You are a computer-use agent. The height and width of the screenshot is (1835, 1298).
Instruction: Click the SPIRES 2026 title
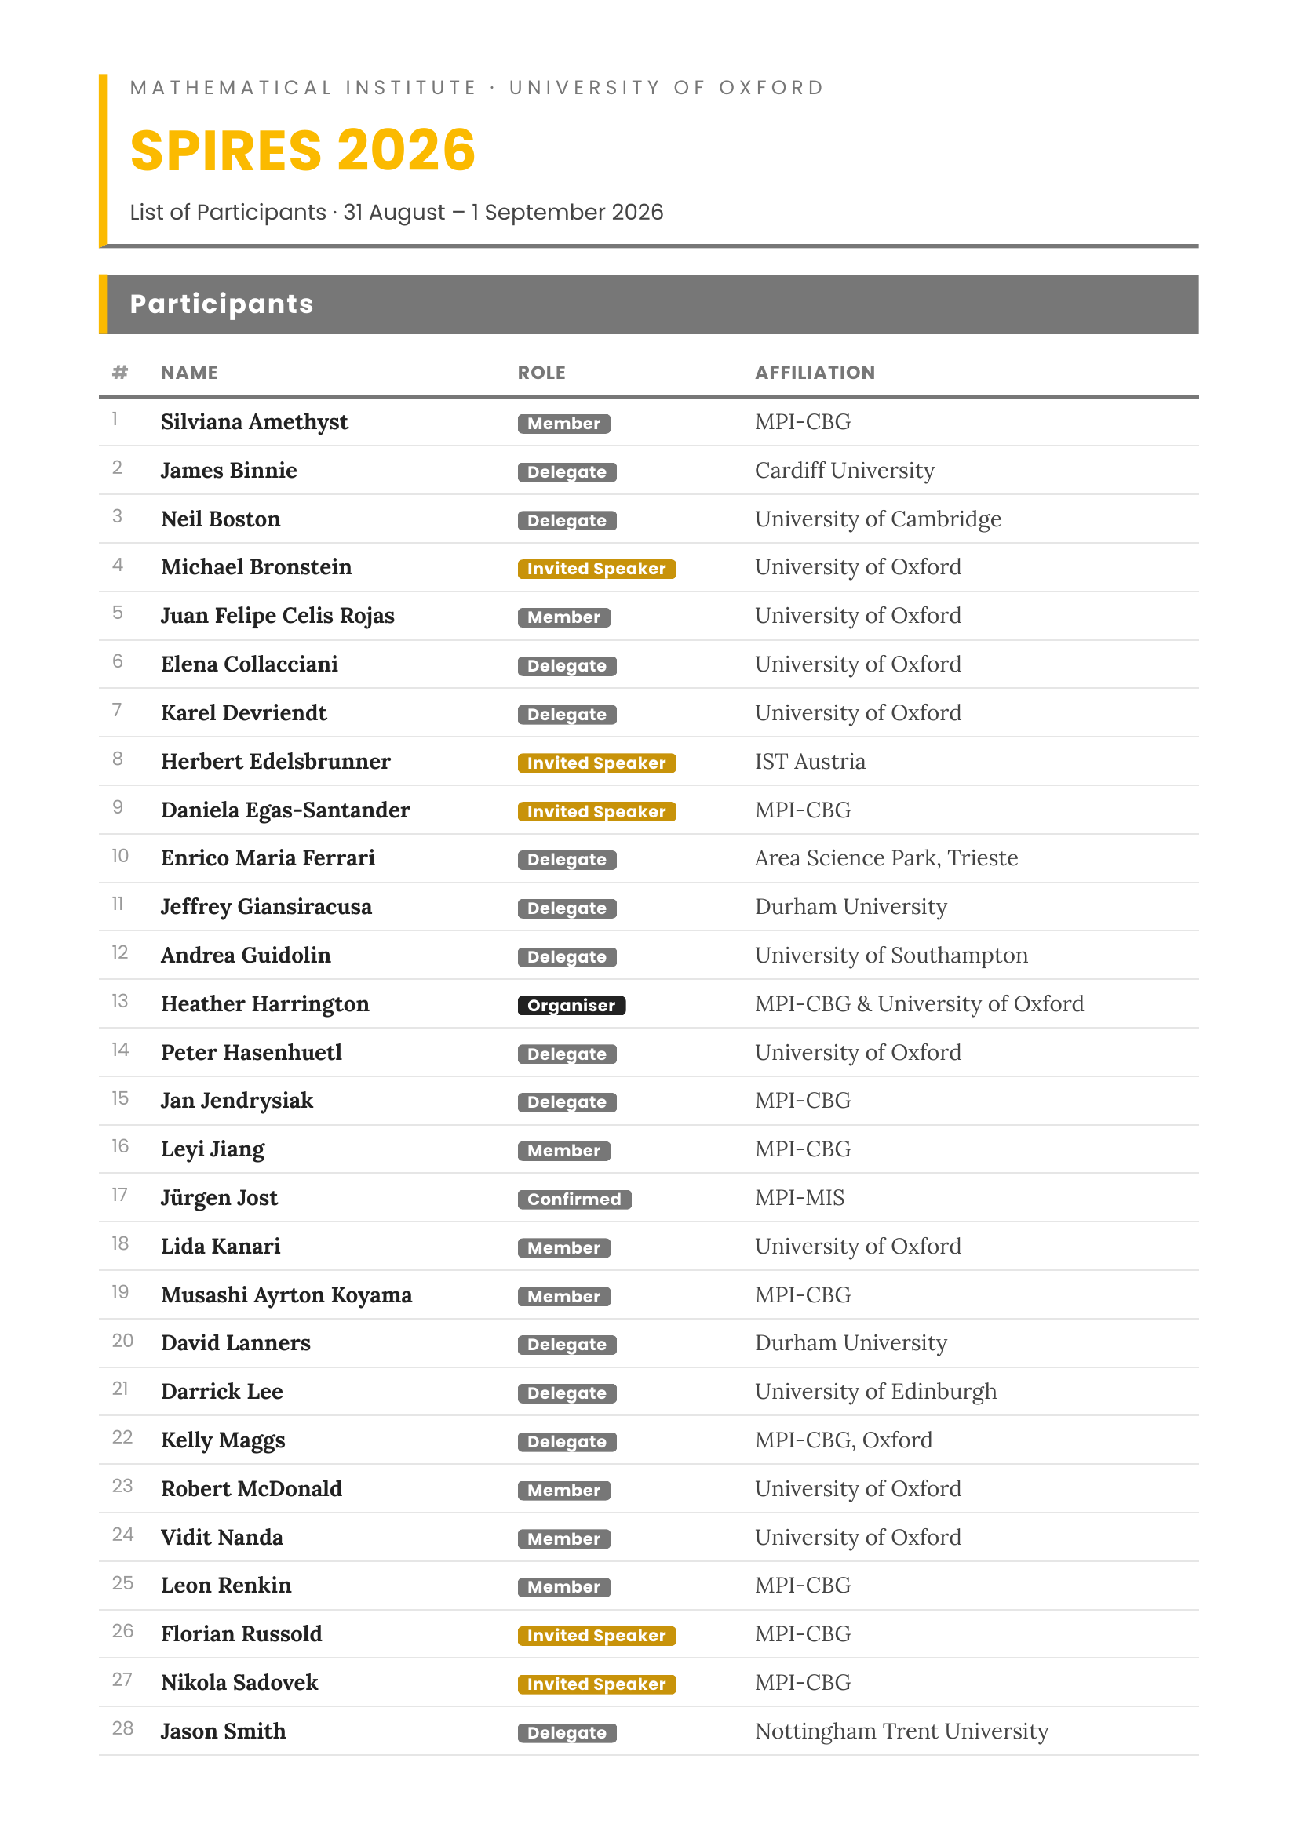[302, 151]
